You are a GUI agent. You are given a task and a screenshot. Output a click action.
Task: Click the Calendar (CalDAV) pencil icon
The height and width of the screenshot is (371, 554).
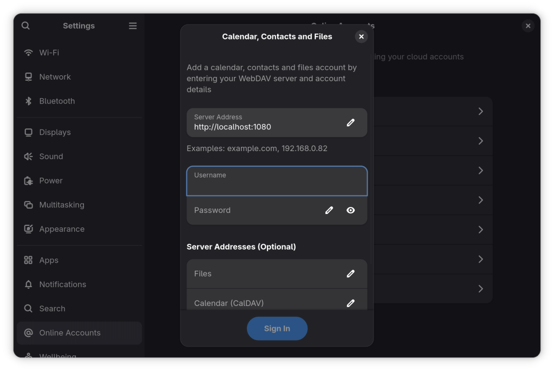click(x=350, y=303)
